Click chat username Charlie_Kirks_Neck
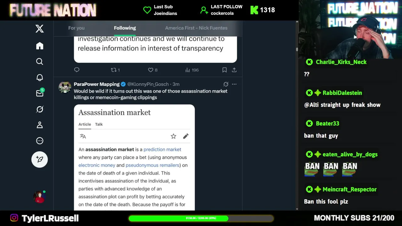The width and height of the screenshot is (402, 226). (341, 62)
